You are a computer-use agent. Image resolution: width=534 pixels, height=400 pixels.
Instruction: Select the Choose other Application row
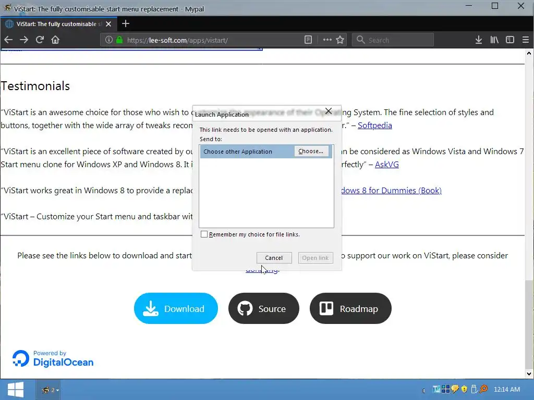(266, 152)
